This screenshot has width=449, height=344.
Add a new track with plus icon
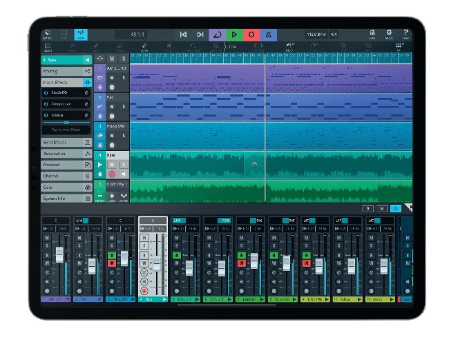coord(112,196)
